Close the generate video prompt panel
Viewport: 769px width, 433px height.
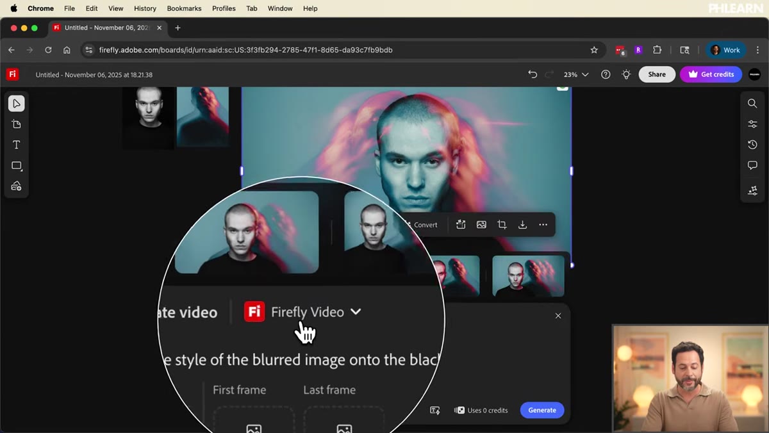coord(558,316)
